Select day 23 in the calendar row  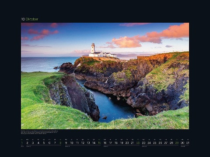coord(143,143)
